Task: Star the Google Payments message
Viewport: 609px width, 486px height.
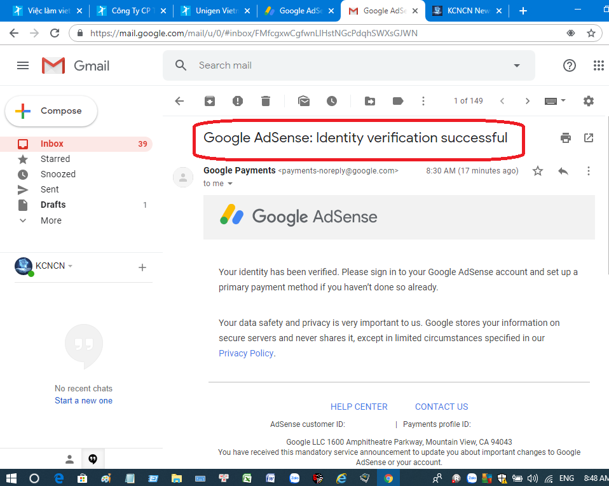Action: (x=538, y=171)
